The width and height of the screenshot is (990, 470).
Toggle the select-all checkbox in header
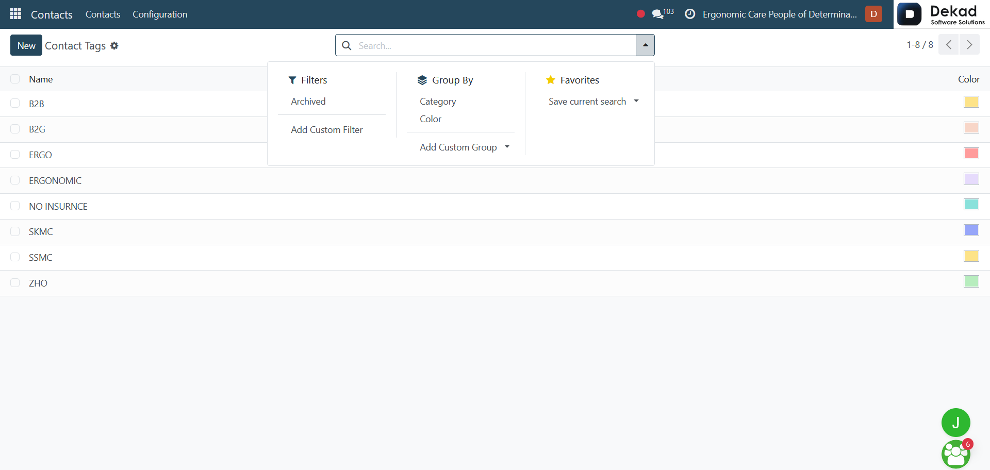tap(15, 79)
